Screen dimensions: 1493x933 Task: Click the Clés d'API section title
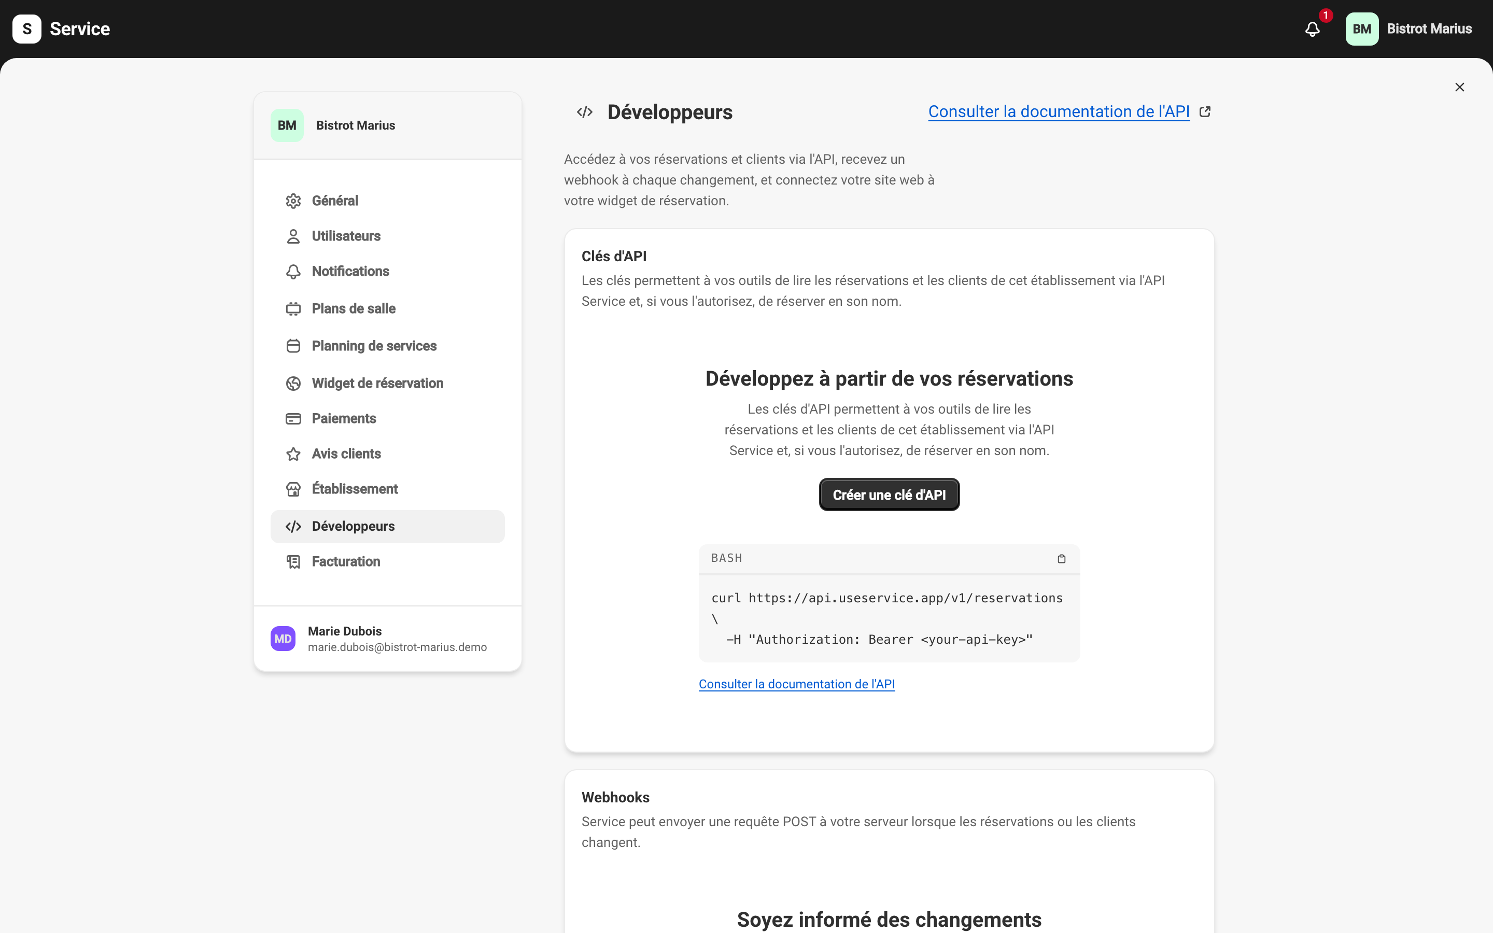(x=614, y=257)
